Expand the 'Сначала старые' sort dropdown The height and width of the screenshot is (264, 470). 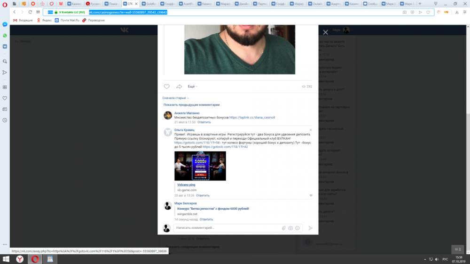pos(175,98)
